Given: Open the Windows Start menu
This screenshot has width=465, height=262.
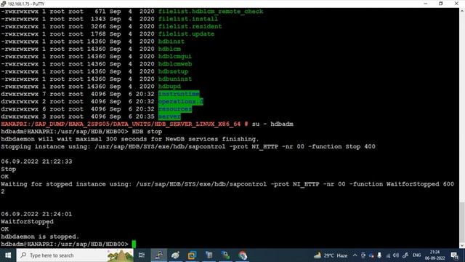Looking at the screenshot, I should tap(8, 255).
